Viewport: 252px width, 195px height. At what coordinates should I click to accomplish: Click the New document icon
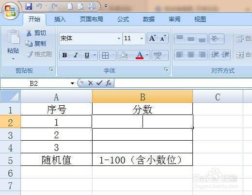coord(70,6)
